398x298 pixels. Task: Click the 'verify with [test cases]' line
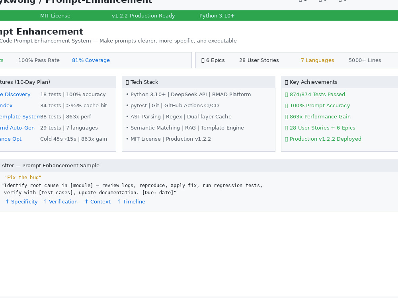pyautogui.click(x=90, y=193)
